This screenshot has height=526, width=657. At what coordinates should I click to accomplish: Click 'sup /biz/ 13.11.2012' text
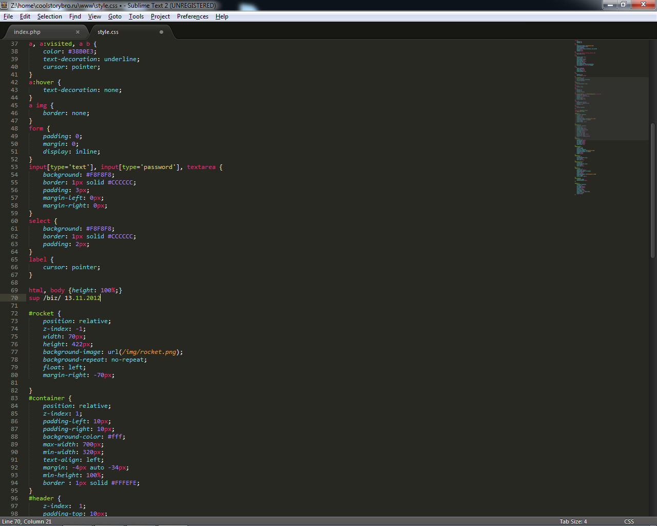click(x=65, y=298)
